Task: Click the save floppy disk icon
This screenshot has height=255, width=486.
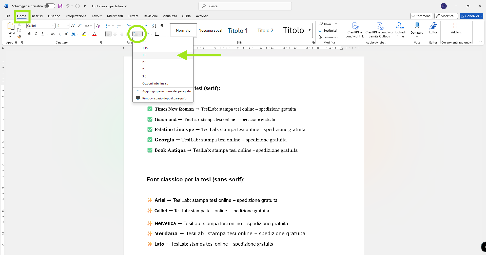Action: 60,6
